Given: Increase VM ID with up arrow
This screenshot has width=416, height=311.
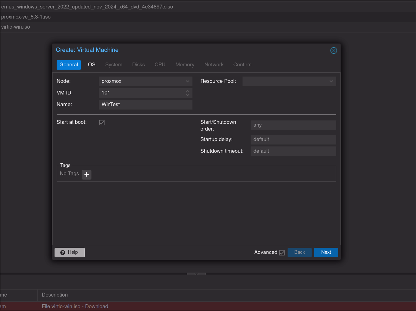Looking at the screenshot, I should (x=188, y=91).
